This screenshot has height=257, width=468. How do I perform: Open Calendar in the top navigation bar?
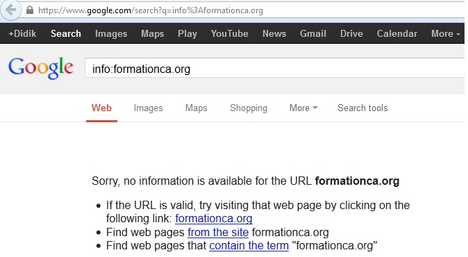397,33
